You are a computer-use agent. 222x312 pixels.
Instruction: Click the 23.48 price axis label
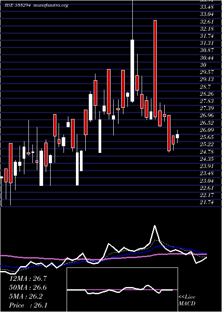pyautogui.click(x=207, y=174)
